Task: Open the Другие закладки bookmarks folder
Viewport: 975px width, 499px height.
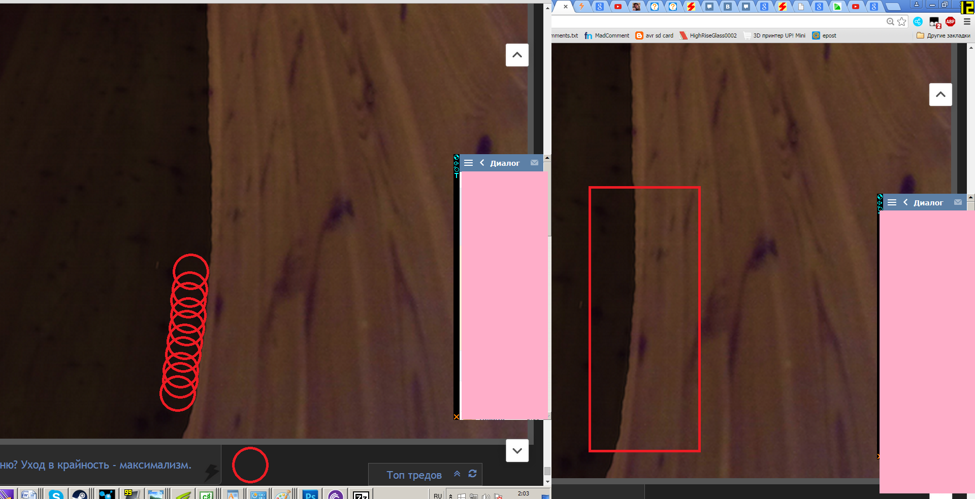Action: coord(944,35)
